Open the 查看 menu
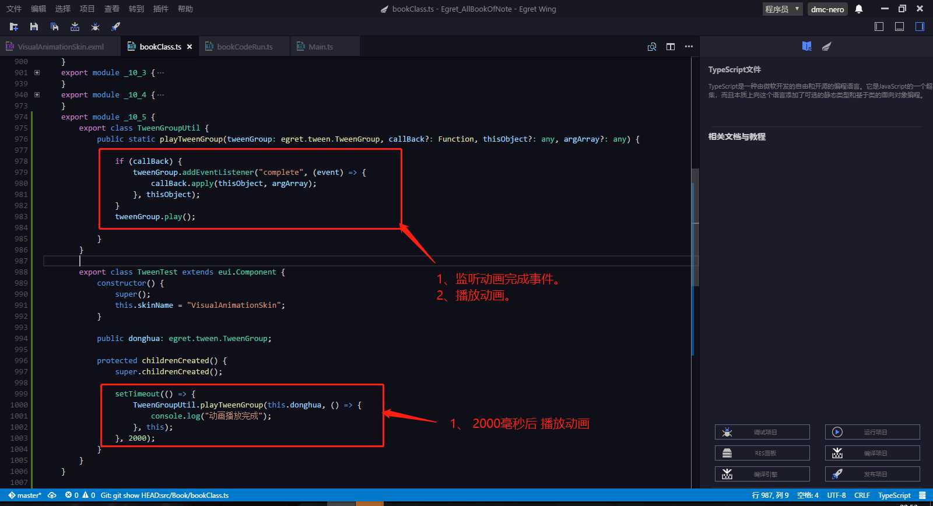Image resolution: width=933 pixels, height=506 pixels. [x=112, y=9]
